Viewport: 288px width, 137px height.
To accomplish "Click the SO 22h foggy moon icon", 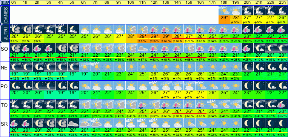I will point(271,48).
